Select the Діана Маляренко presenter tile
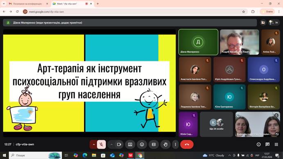This screenshot has width=283, height=159. (x=198, y=42)
